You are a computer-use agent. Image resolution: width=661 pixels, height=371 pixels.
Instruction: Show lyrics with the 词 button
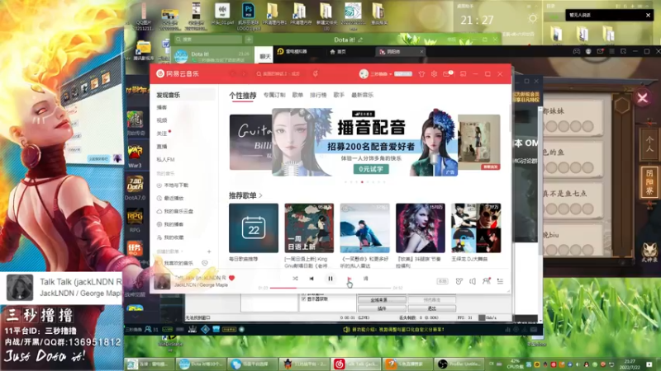pos(365,279)
